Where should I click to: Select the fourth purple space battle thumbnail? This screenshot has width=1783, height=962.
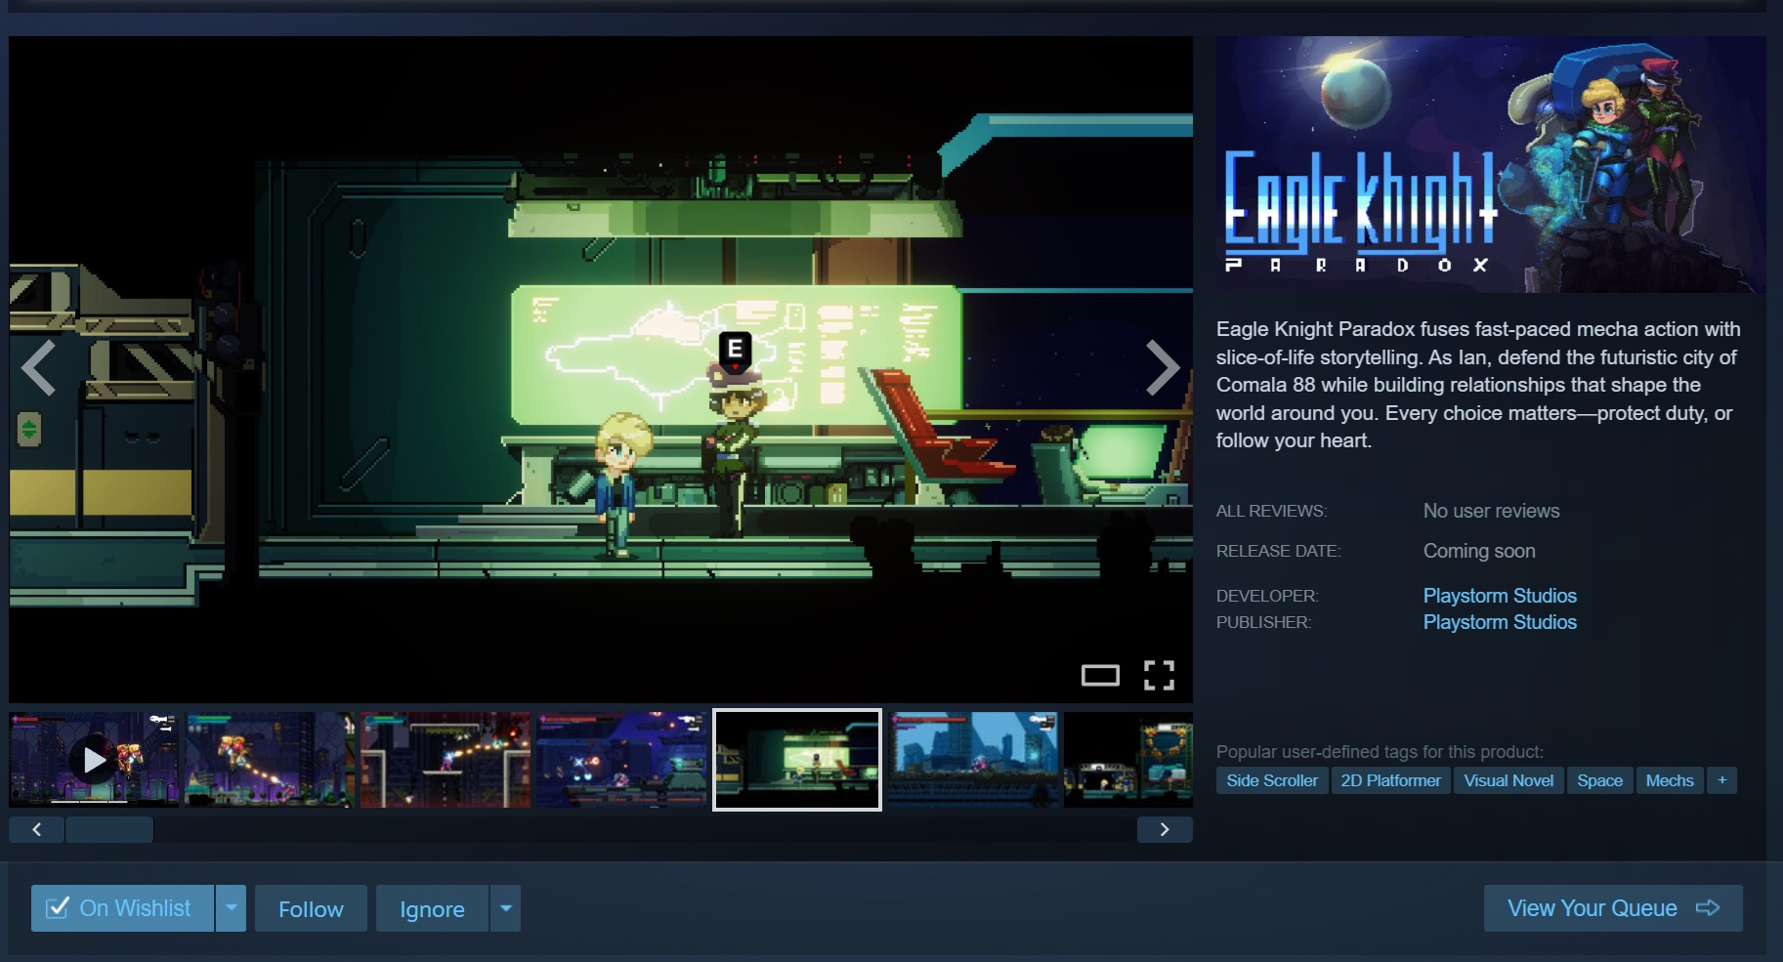click(x=621, y=760)
